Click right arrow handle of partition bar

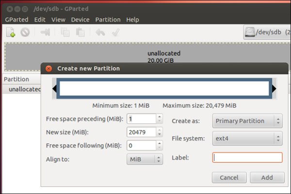coord(274,89)
